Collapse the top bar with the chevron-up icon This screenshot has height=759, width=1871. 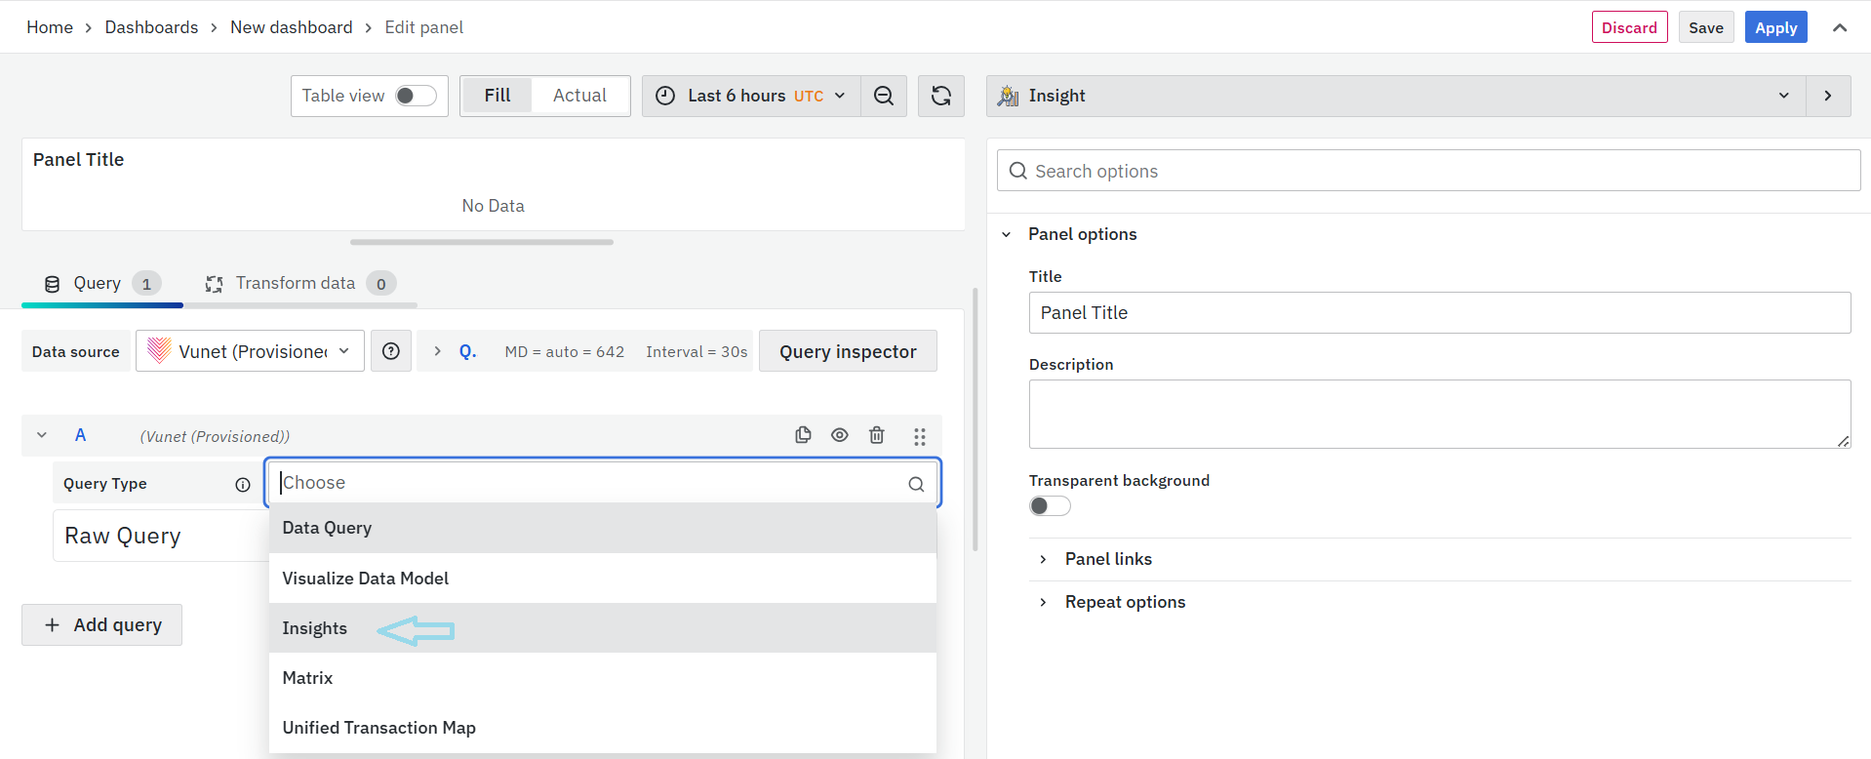click(1840, 27)
